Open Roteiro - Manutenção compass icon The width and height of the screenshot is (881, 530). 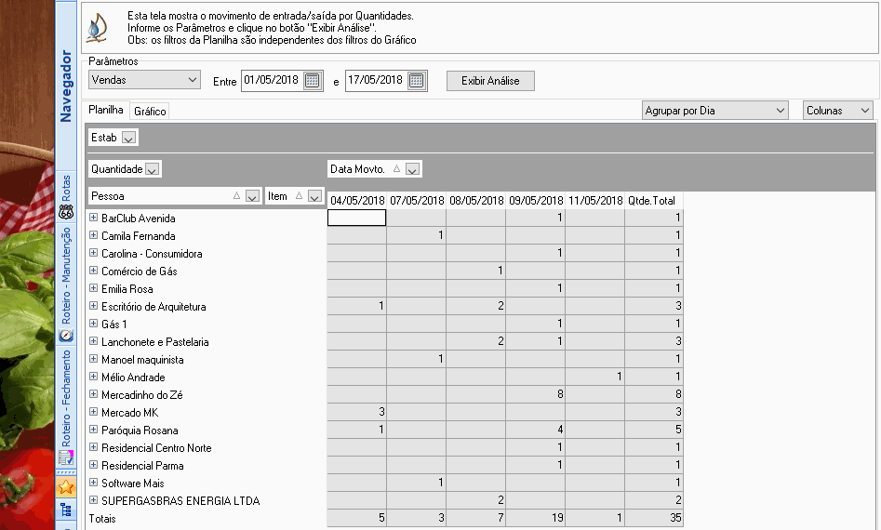click(66, 336)
